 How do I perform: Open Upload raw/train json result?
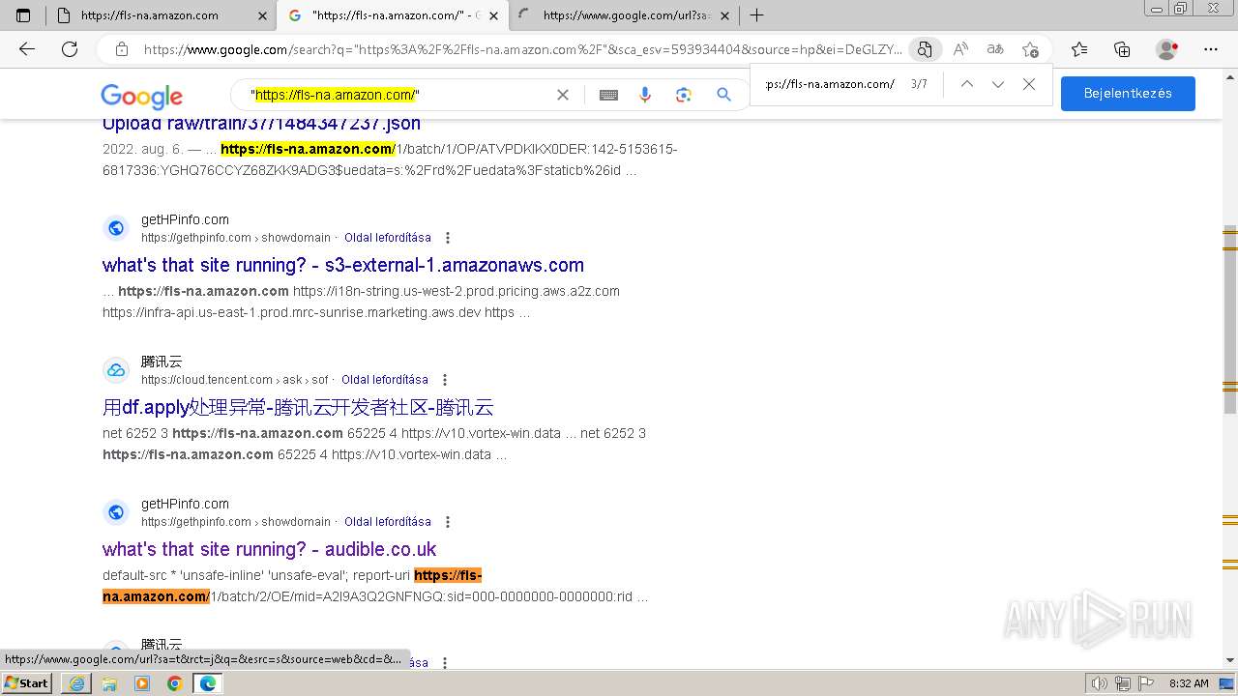pos(261,123)
